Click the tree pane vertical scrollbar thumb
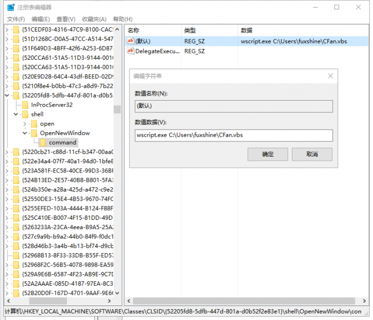The width and height of the screenshot is (373, 320). 117,109
